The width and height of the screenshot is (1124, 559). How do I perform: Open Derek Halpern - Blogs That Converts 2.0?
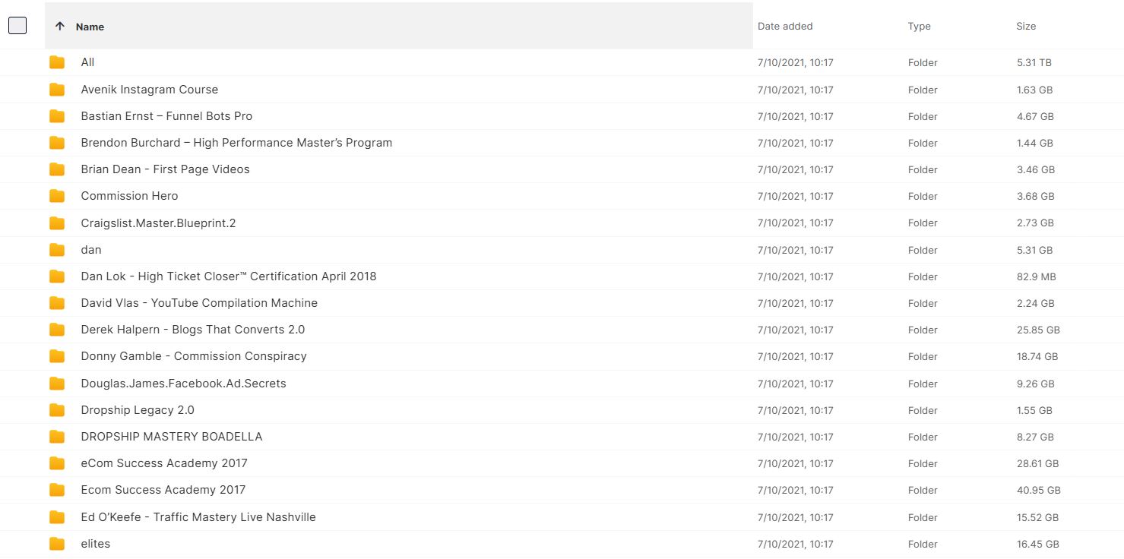pos(193,330)
